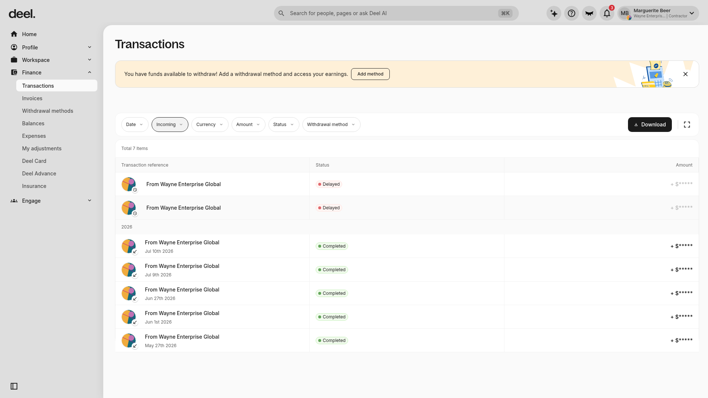
Task: Collapse the Finance section chevron
Action: point(90,72)
